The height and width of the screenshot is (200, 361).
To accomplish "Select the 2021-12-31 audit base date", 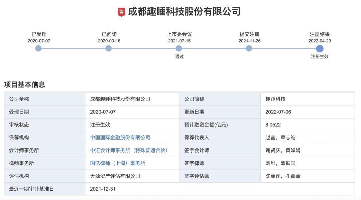I will tap(103, 188).
